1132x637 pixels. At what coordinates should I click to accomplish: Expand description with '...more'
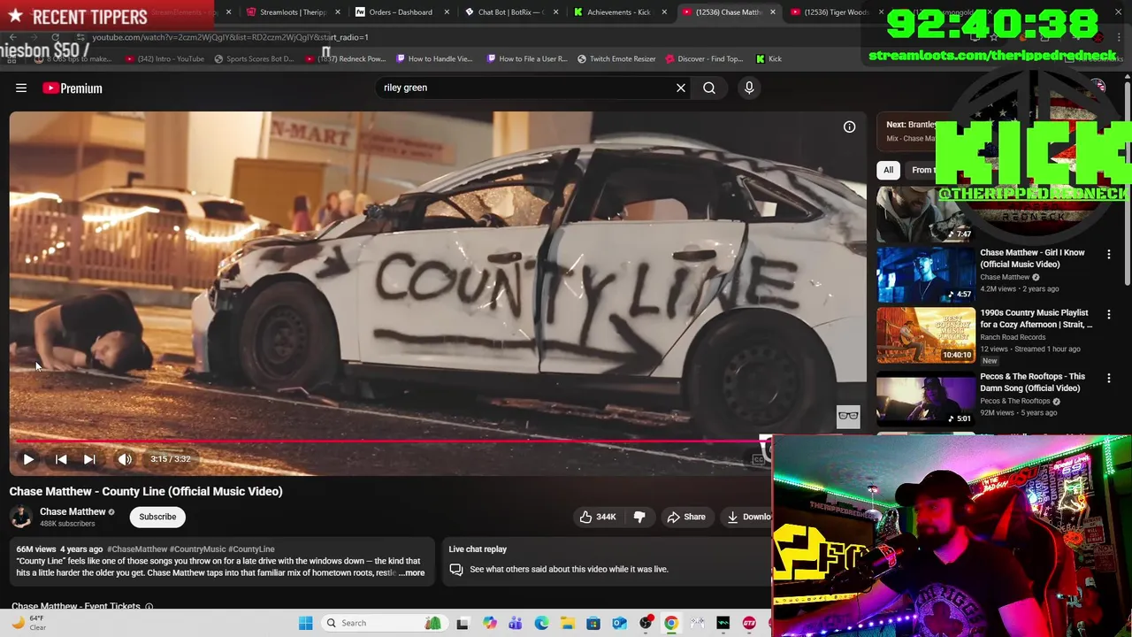point(412,573)
